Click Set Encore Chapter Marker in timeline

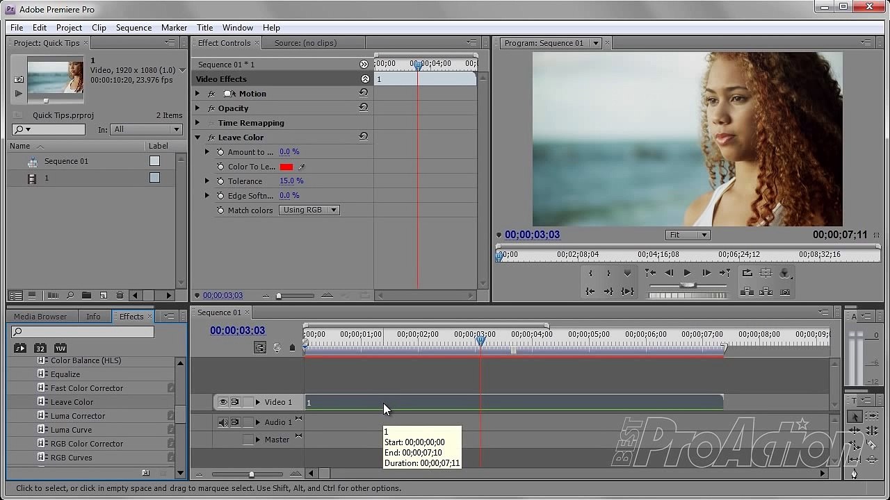pos(277,347)
